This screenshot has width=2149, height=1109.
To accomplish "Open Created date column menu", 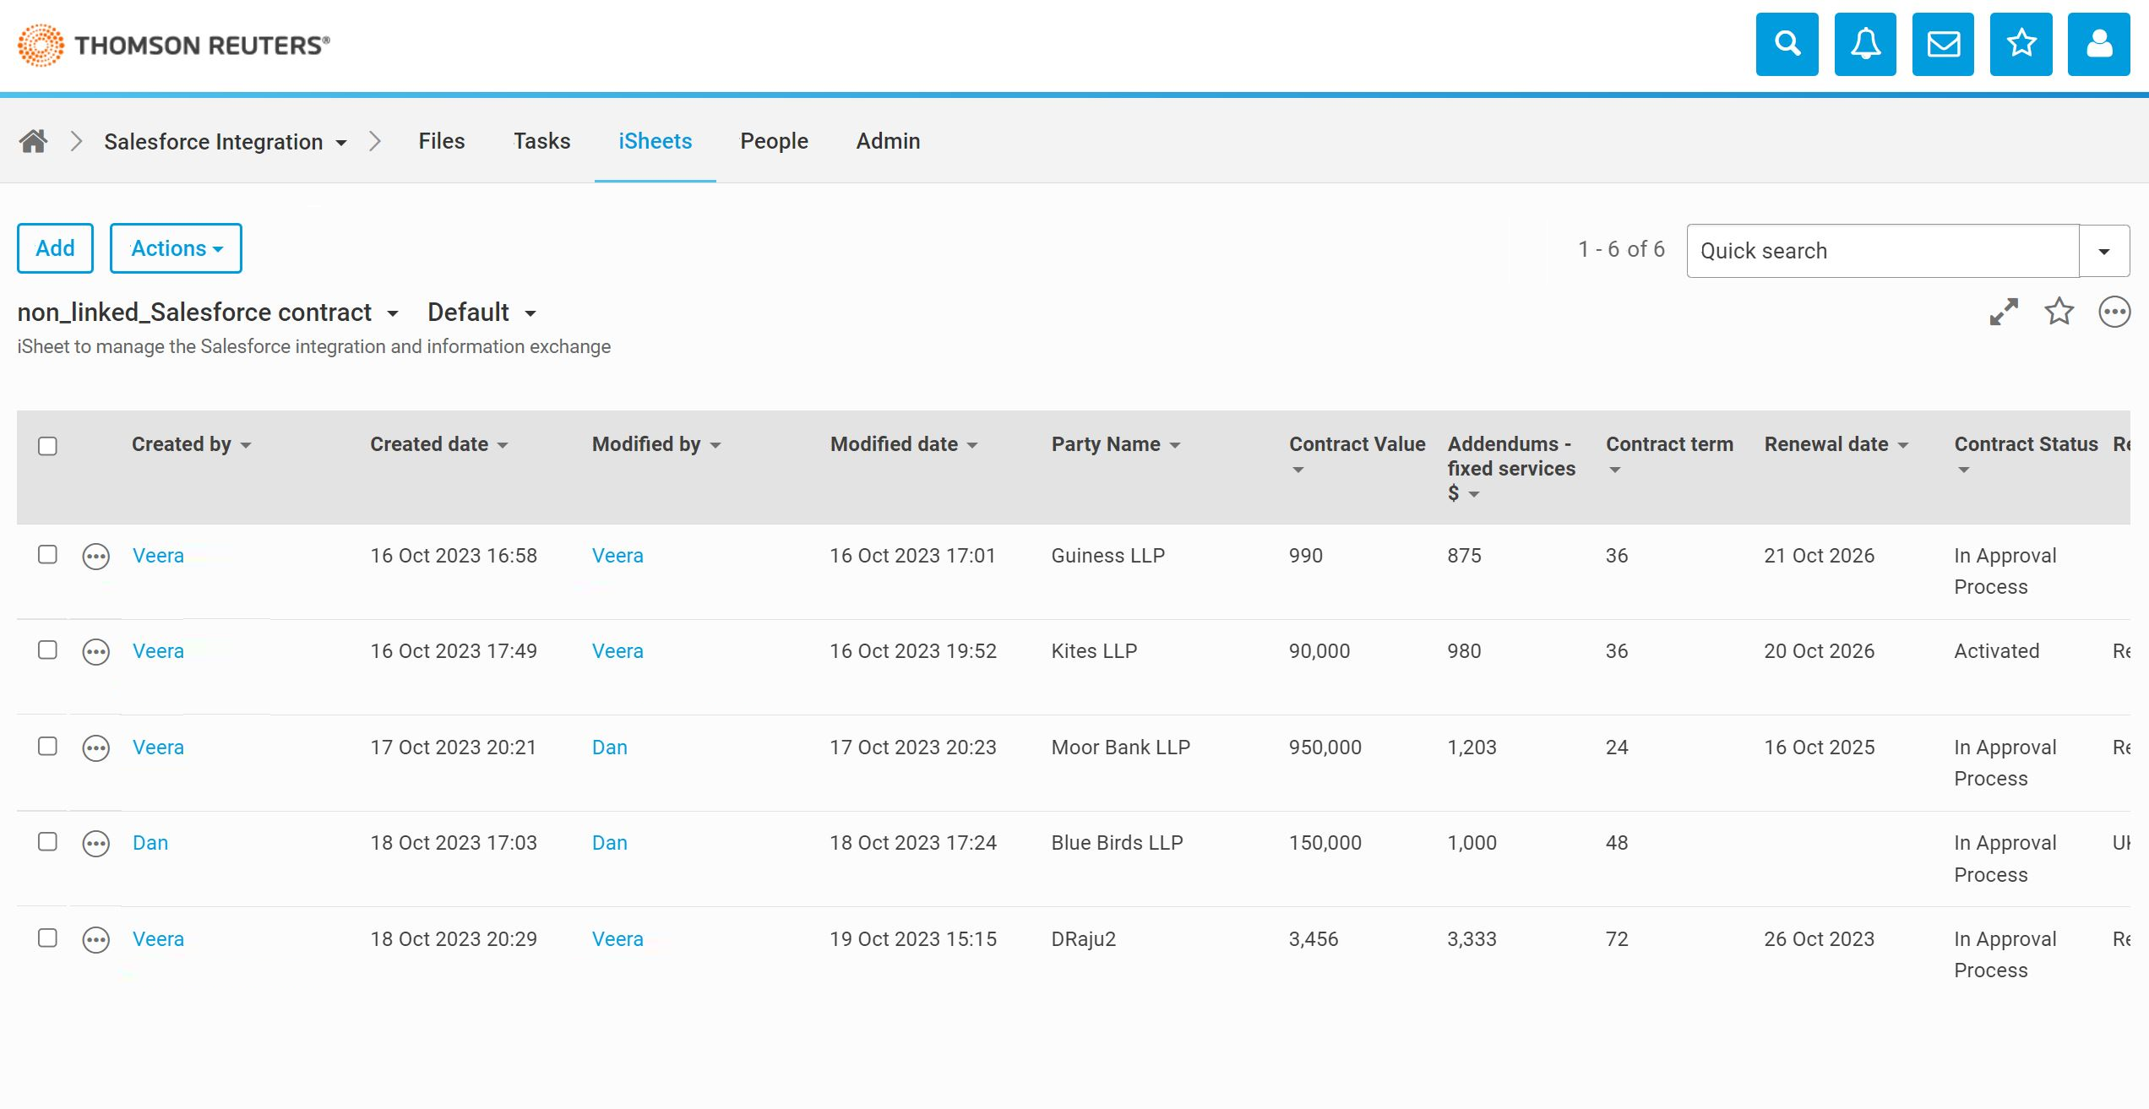I will point(503,445).
